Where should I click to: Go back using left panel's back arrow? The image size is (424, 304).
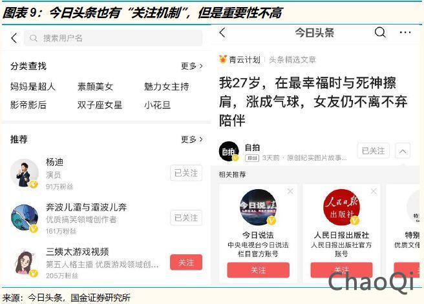pyautogui.click(x=14, y=38)
